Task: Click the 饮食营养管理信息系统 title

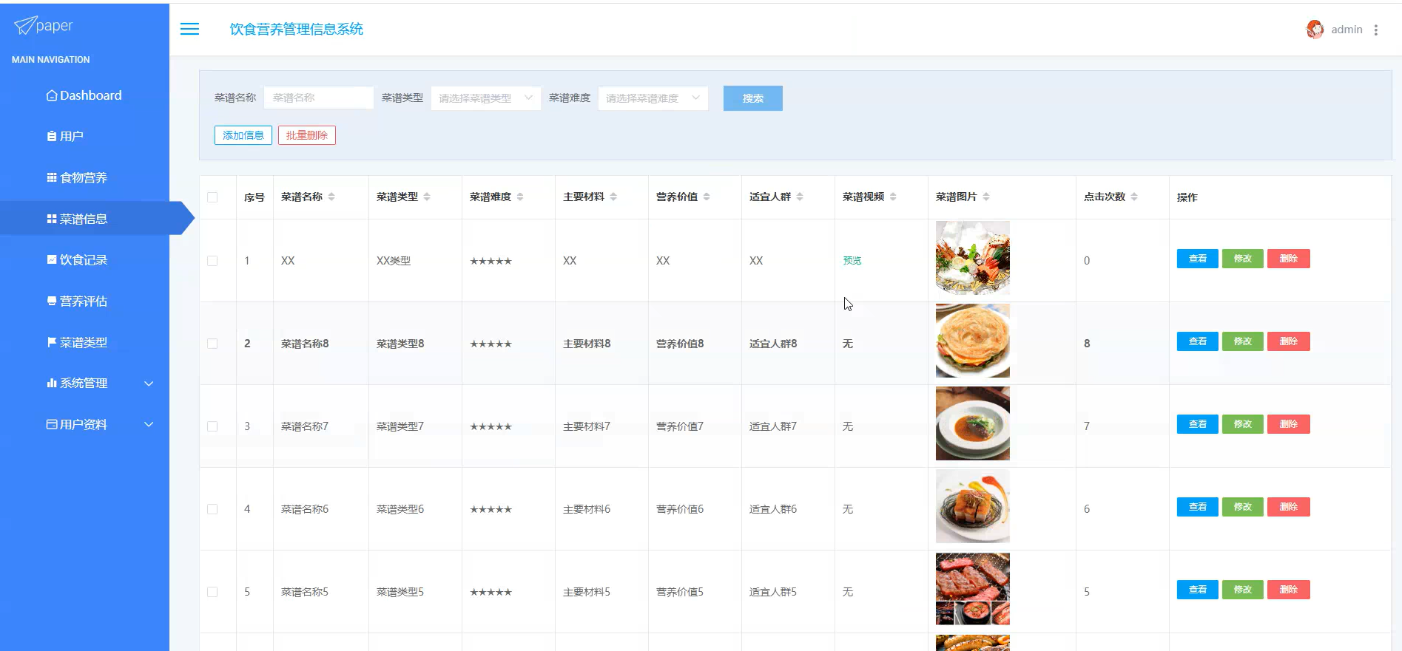Action: click(296, 29)
